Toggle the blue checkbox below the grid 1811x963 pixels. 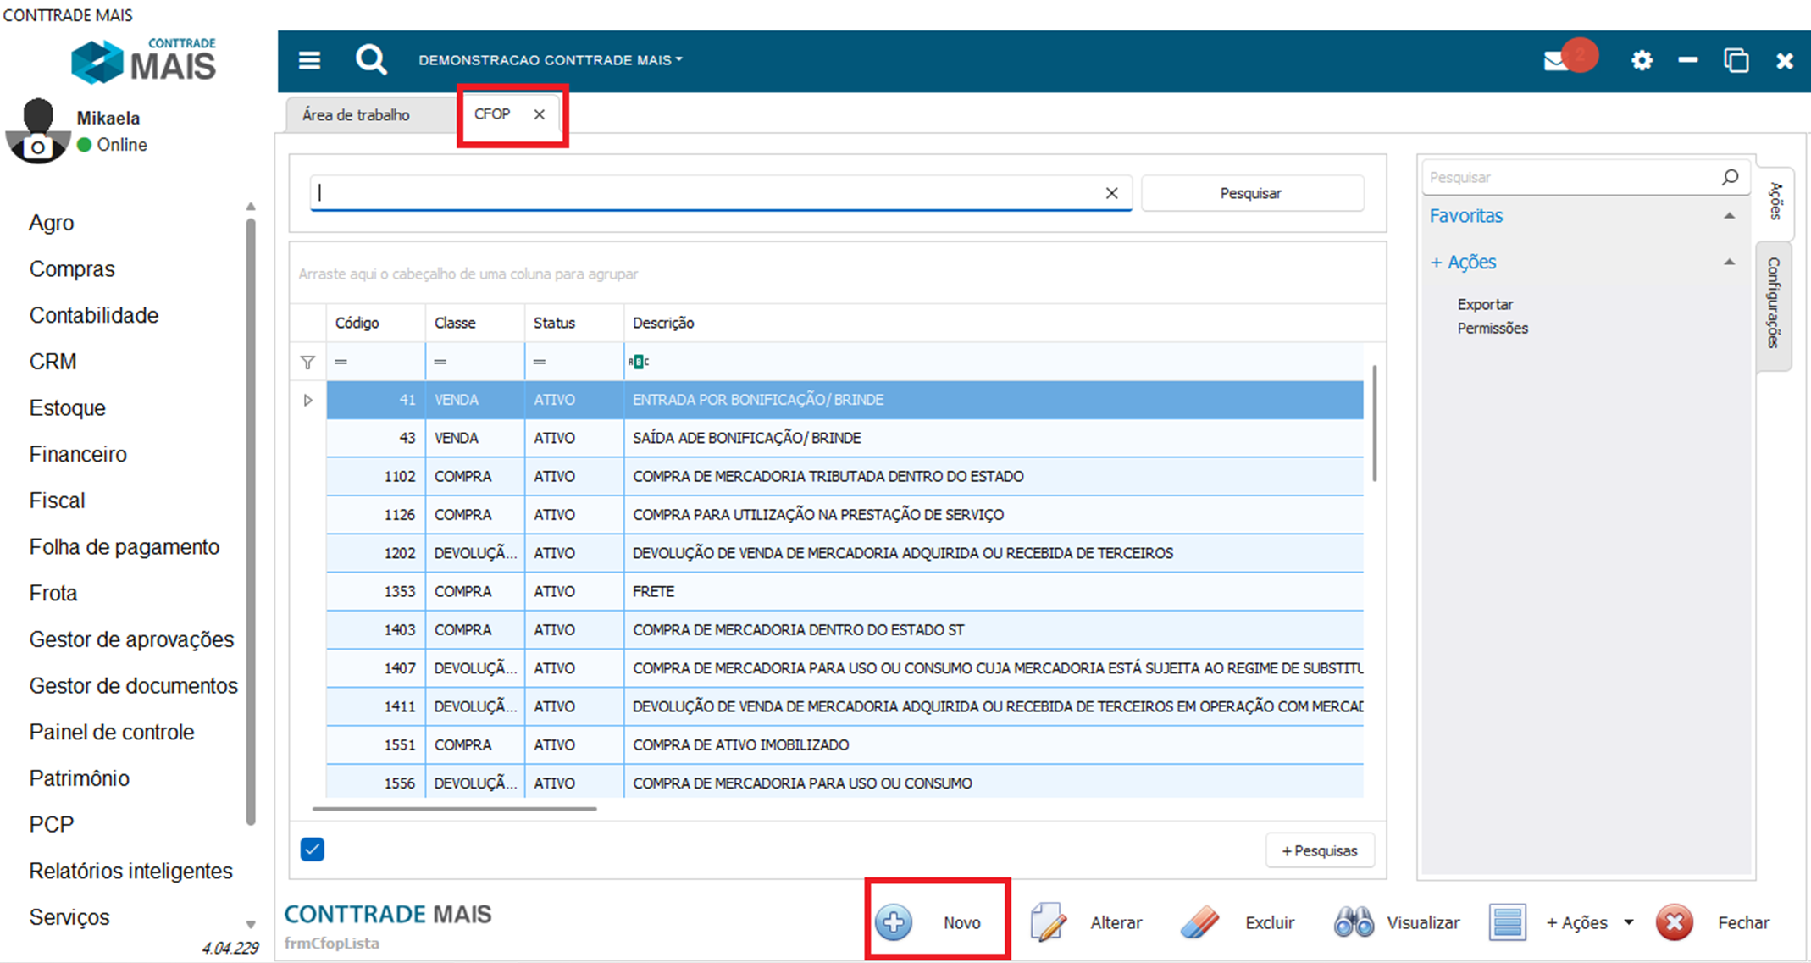tap(313, 850)
